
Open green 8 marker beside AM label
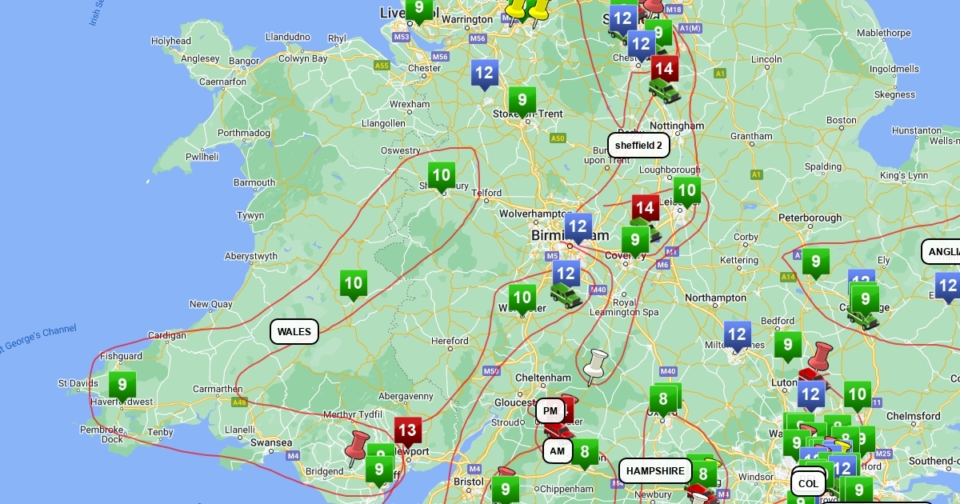click(x=586, y=454)
